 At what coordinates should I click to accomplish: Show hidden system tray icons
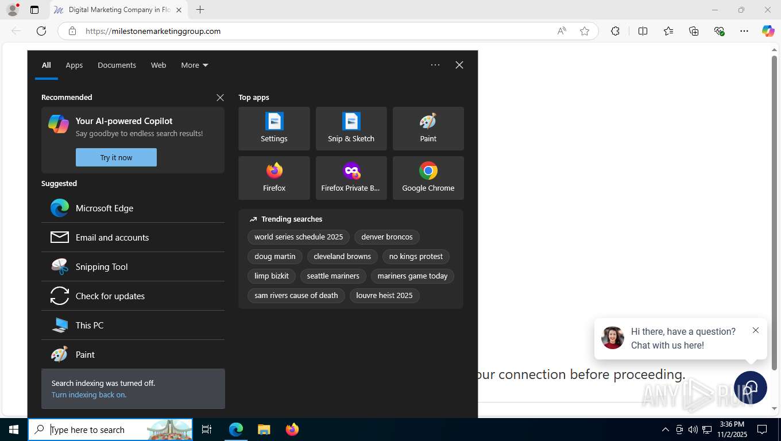pyautogui.click(x=666, y=430)
